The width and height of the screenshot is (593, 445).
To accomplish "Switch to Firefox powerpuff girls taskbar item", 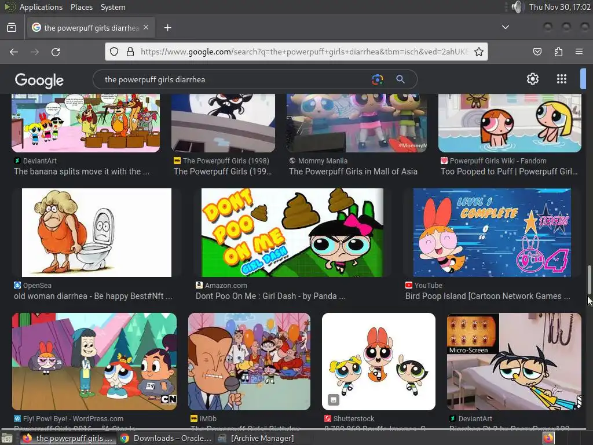I will pos(67,438).
